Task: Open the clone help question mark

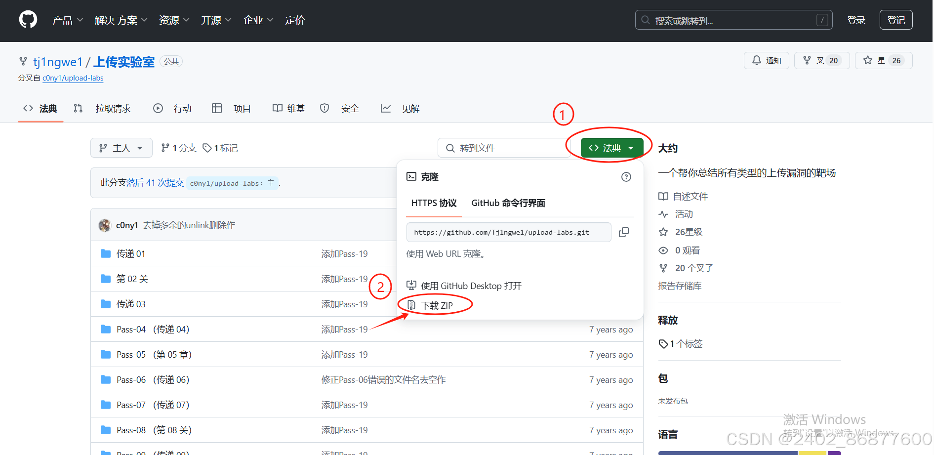Action: [x=626, y=176]
